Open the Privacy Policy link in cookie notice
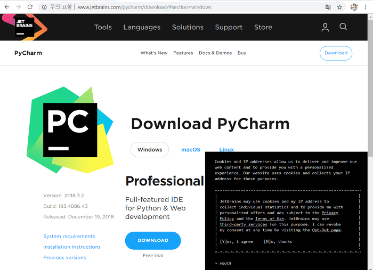Image resolution: width=373 pixels, height=270 pixels. point(330,213)
